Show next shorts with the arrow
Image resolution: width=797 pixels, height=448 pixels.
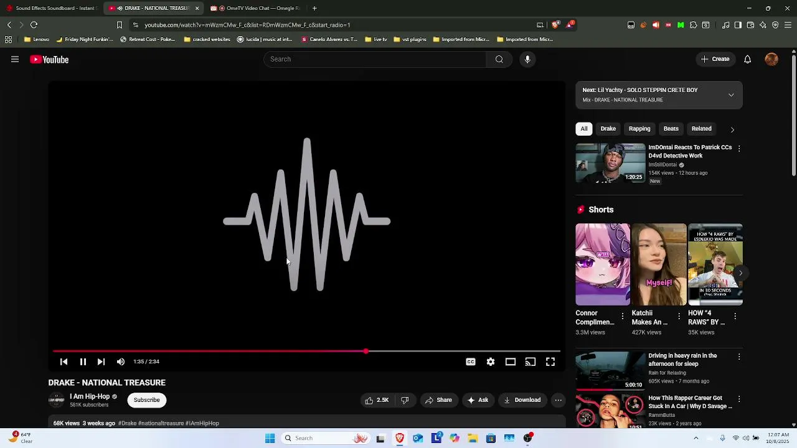[x=740, y=273]
